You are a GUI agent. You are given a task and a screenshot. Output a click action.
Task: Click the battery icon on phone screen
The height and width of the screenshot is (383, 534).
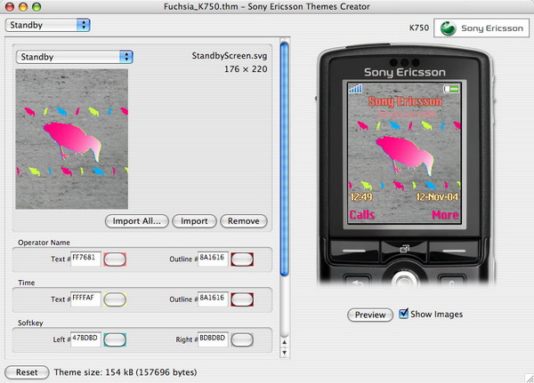[x=451, y=89]
